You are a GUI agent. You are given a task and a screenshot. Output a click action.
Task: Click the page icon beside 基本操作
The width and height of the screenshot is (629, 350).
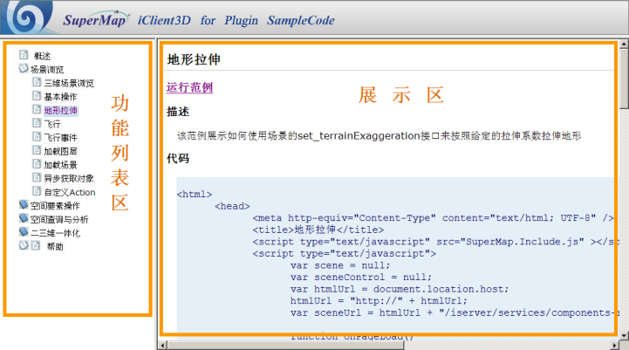[37, 97]
